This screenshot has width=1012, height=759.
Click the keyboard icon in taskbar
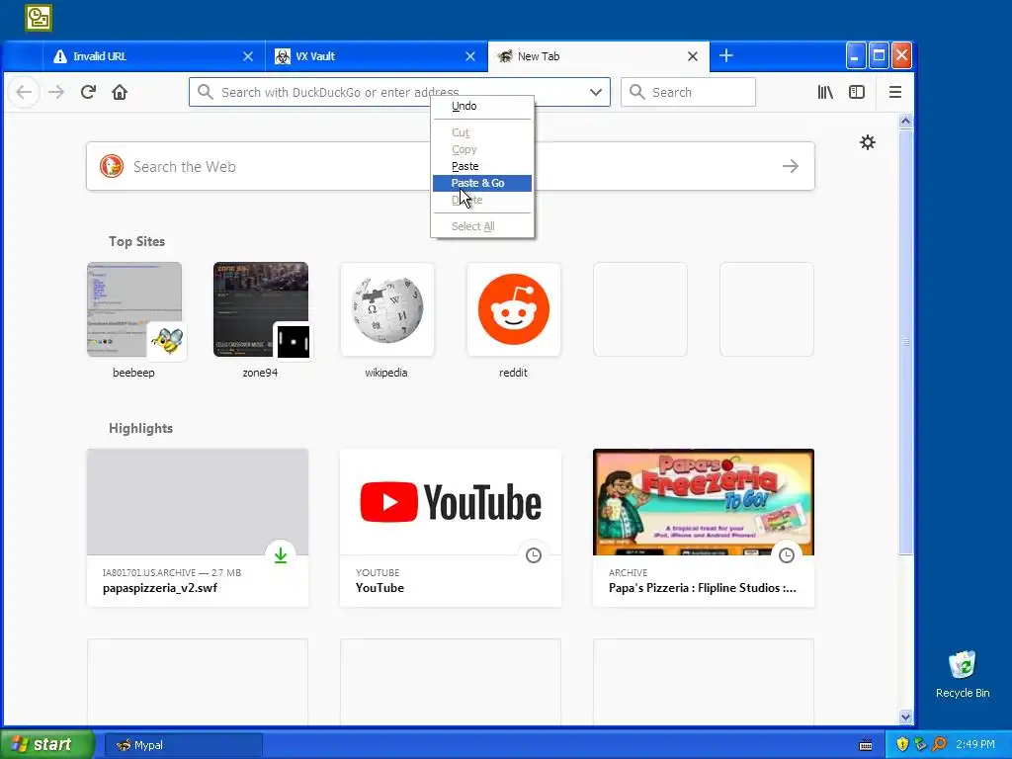click(866, 745)
